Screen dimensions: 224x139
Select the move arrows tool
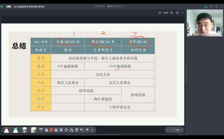pyautogui.click(x=66, y=130)
